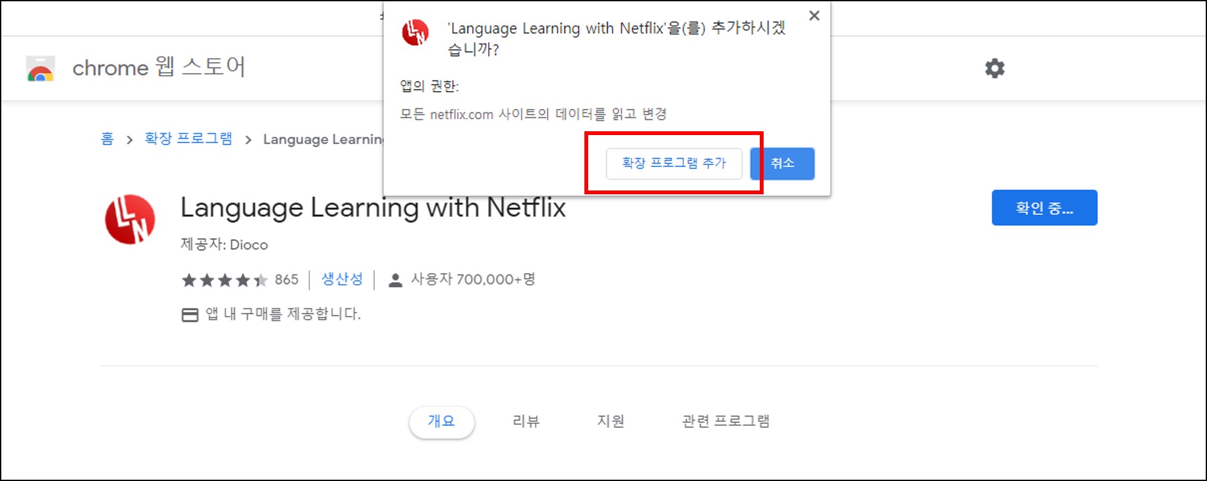Click the '확장 프로그램 추가' button
Screen dimensions: 1207x481
(674, 164)
